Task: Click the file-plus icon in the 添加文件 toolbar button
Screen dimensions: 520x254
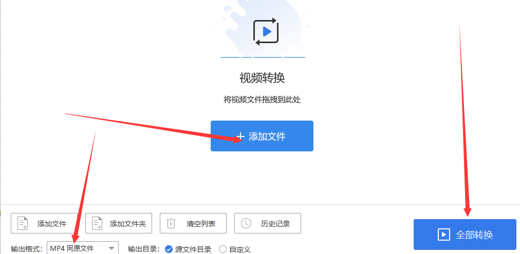Action: [23, 224]
